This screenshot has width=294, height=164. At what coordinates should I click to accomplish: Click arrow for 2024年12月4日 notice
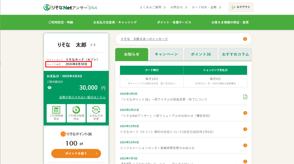[x=245, y=145]
